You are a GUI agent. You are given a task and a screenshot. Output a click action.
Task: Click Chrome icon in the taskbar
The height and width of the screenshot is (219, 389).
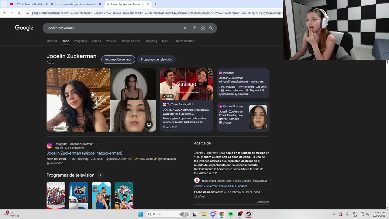point(222,214)
